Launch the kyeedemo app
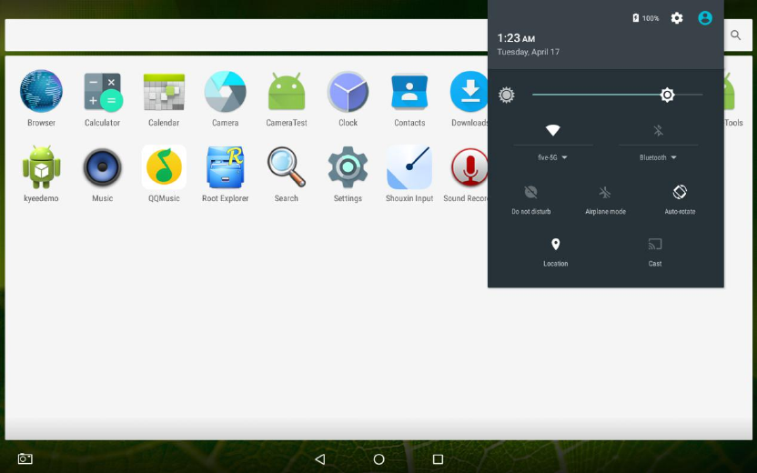This screenshot has width=757, height=473. click(x=41, y=167)
